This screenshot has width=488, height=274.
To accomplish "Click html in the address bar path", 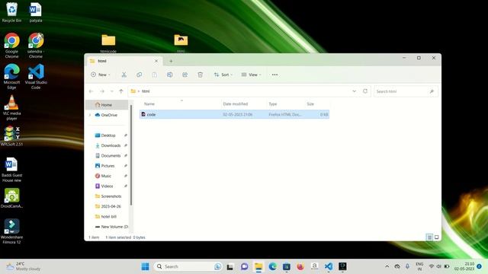I will (146, 91).
